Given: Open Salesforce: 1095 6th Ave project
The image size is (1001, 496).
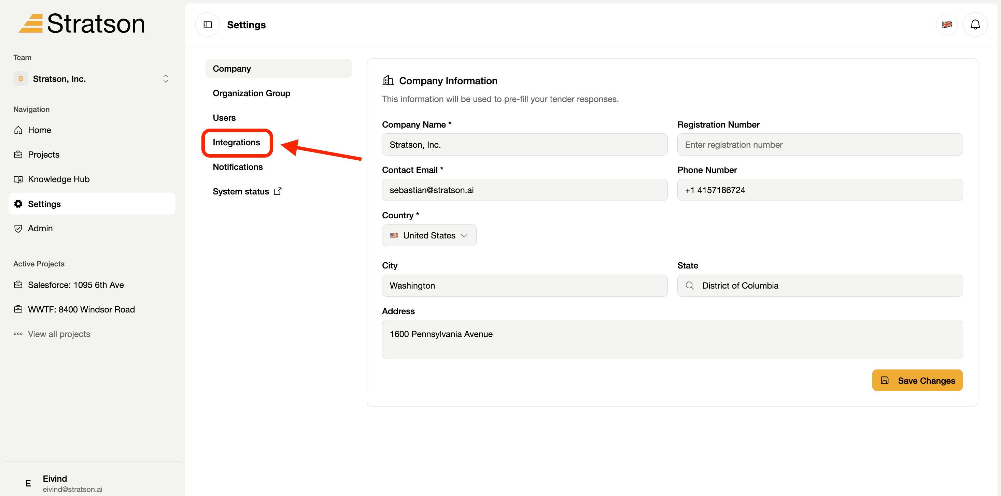Looking at the screenshot, I should [x=92, y=285].
